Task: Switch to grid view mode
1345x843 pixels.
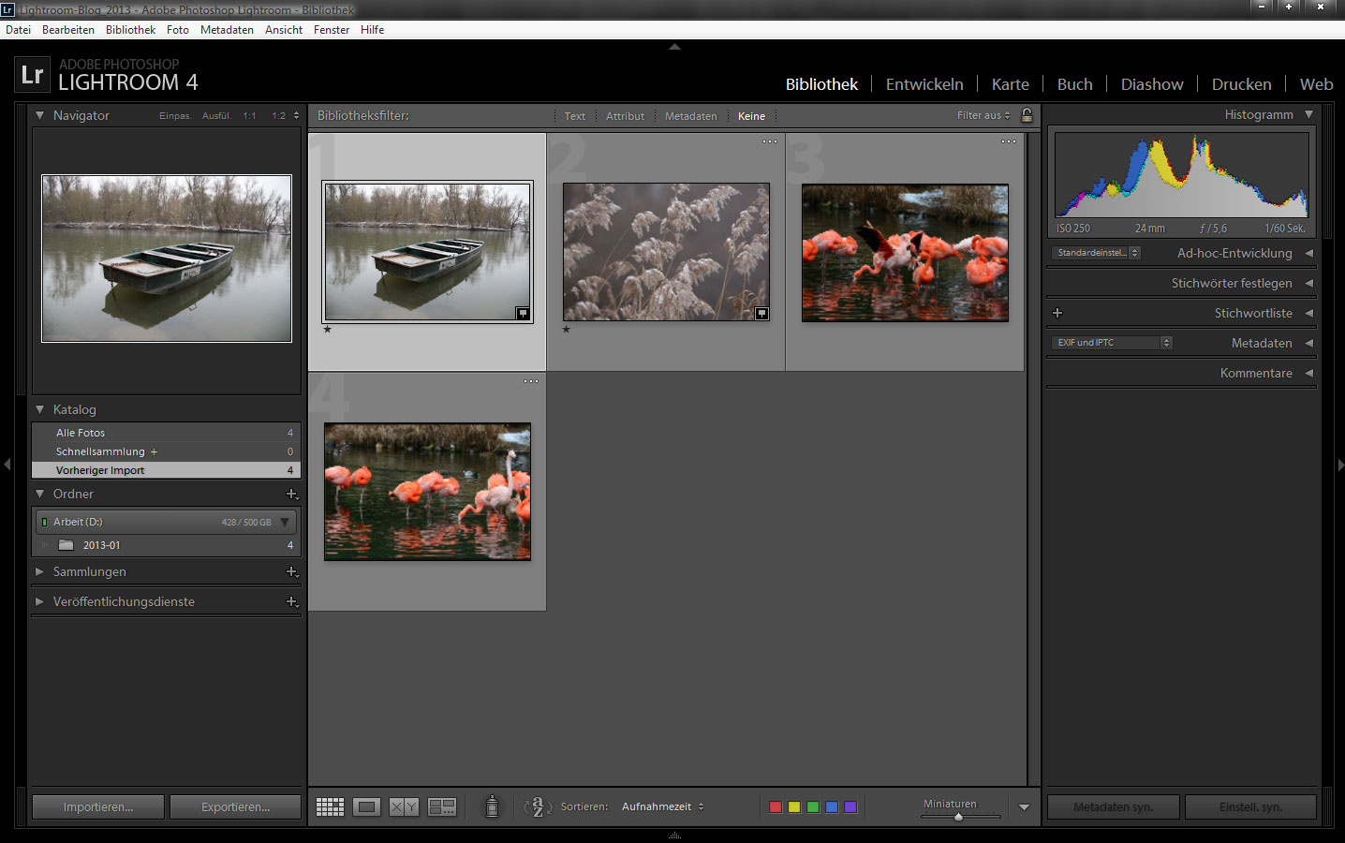Action: [330, 807]
